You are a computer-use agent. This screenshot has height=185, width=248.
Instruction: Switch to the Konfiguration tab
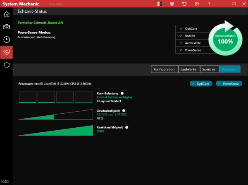pos(165,69)
